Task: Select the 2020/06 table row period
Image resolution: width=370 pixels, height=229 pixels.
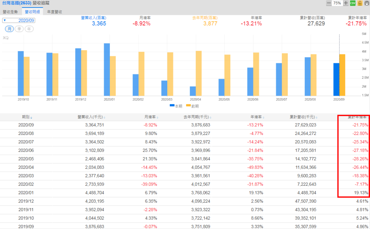Action: coord(26,151)
